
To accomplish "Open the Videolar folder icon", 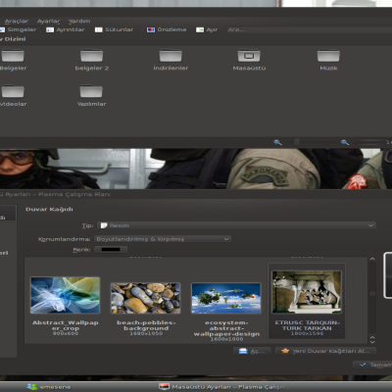I will [x=13, y=91].
